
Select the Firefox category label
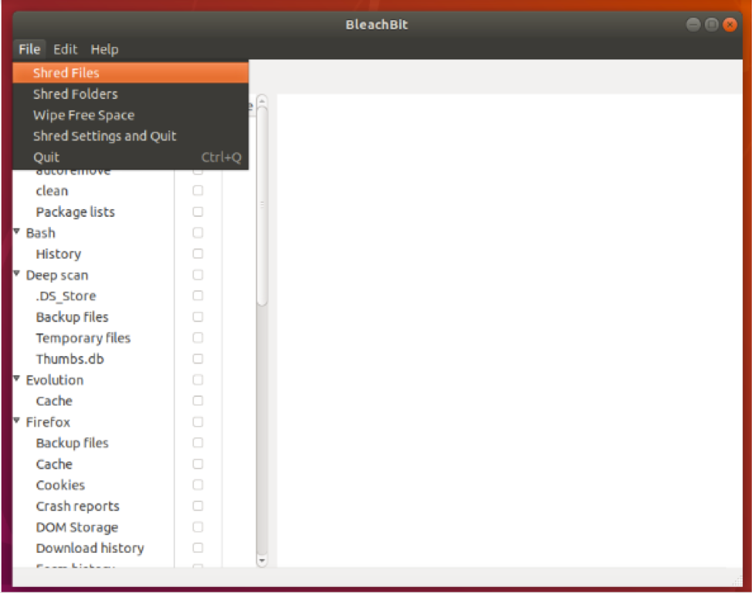(x=48, y=422)
